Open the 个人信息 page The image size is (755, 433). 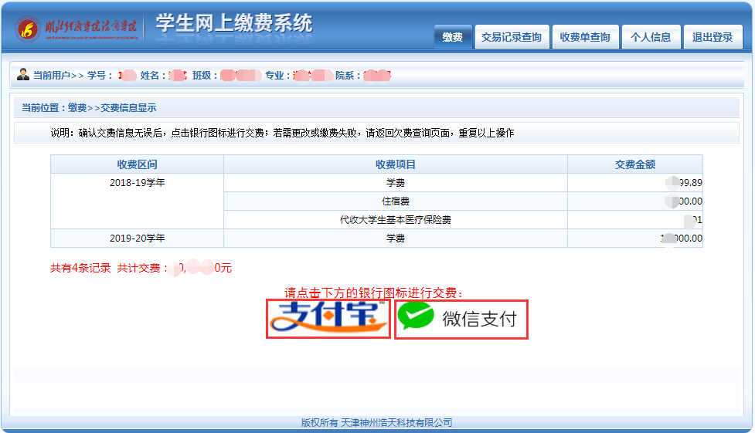[651, 37]
